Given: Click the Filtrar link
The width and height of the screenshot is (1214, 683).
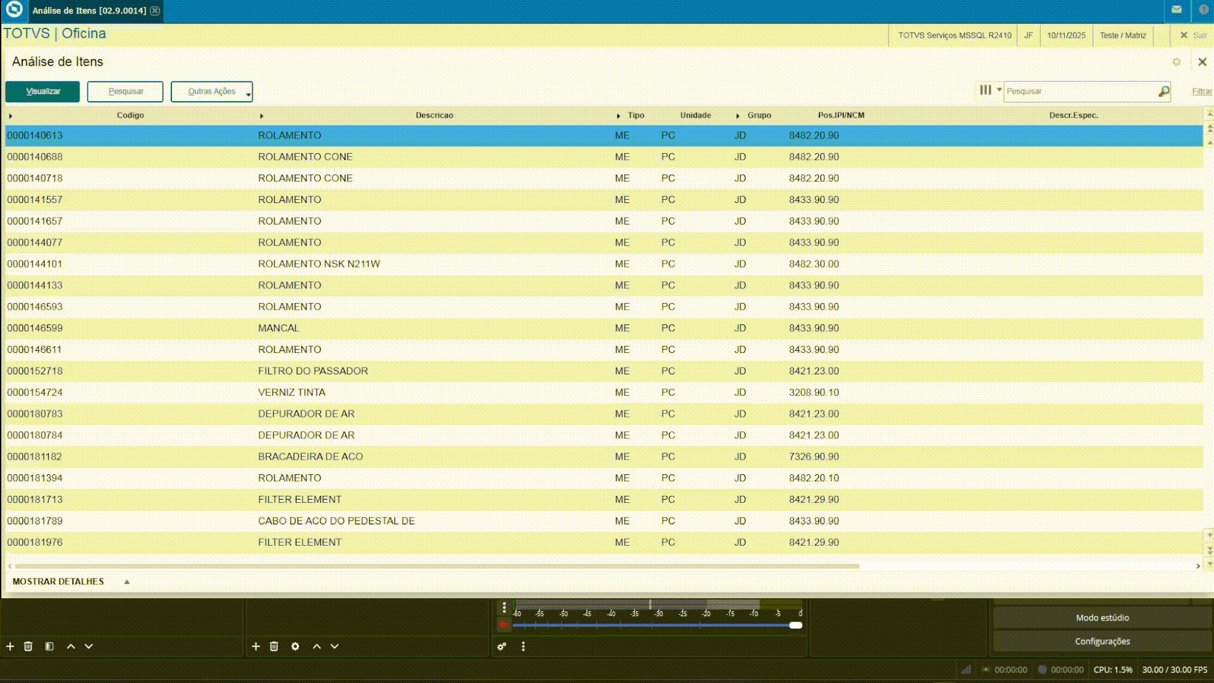Looking at the screenshot, I should click(x=1201, y=92).
